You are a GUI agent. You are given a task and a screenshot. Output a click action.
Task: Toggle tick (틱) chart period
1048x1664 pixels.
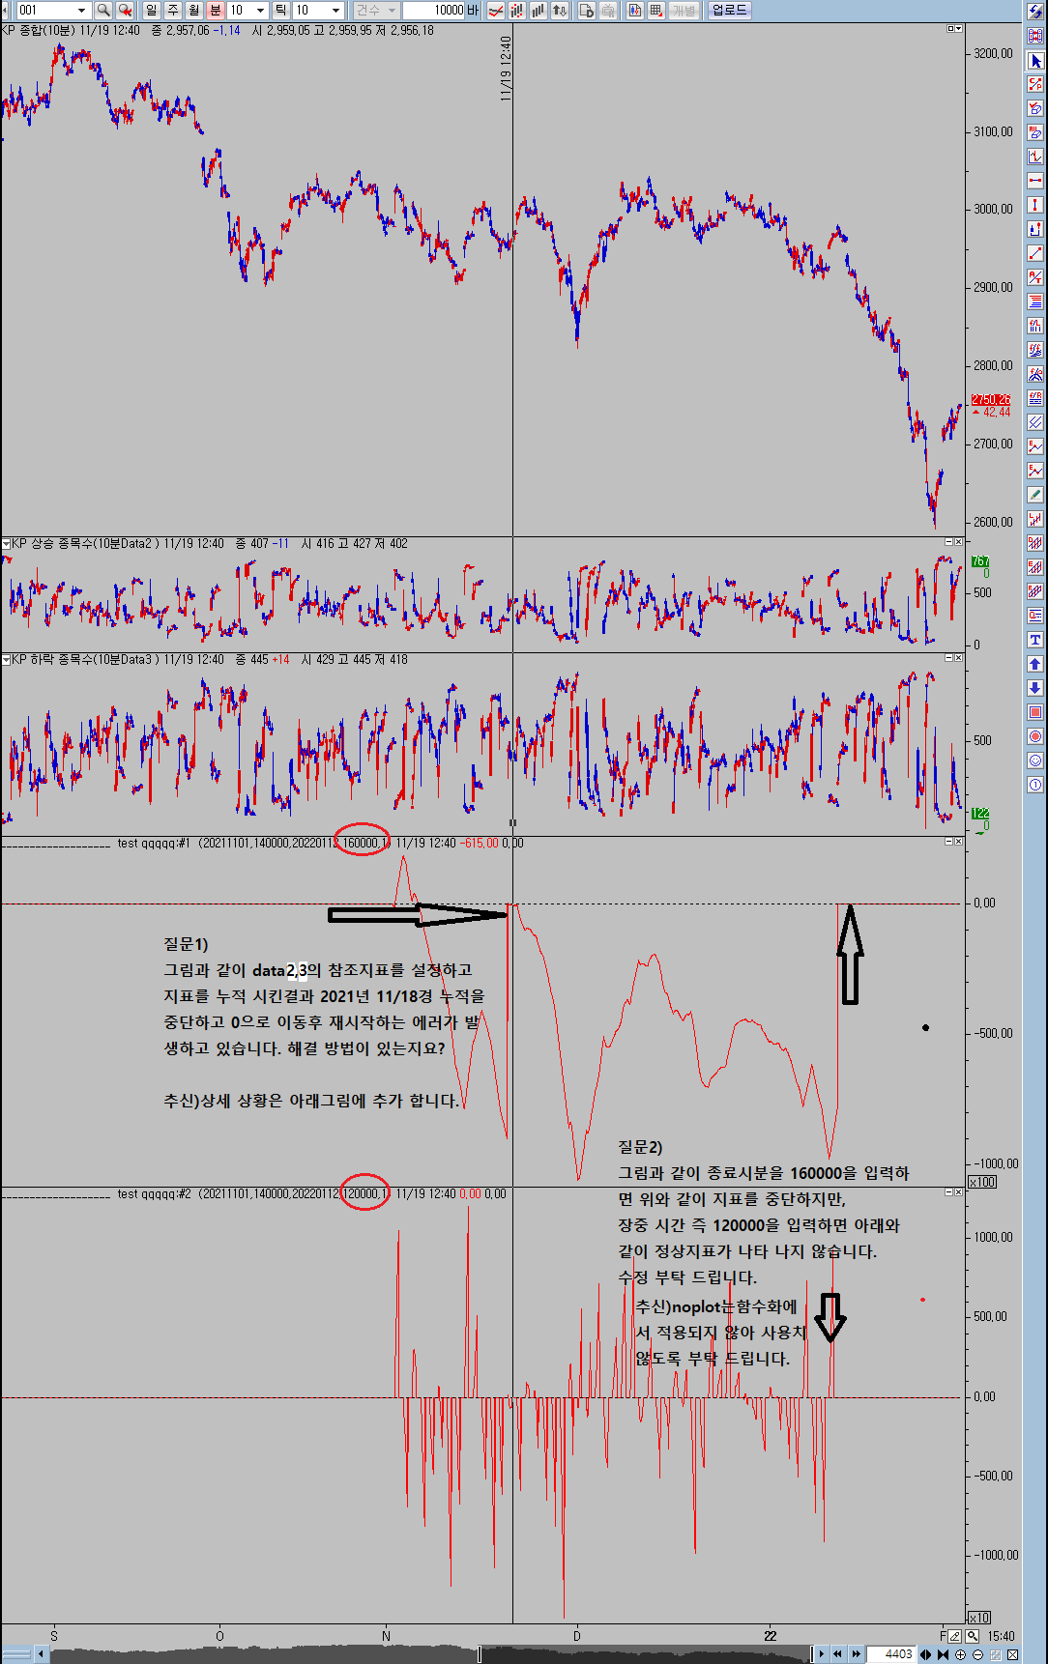[280, 11]
